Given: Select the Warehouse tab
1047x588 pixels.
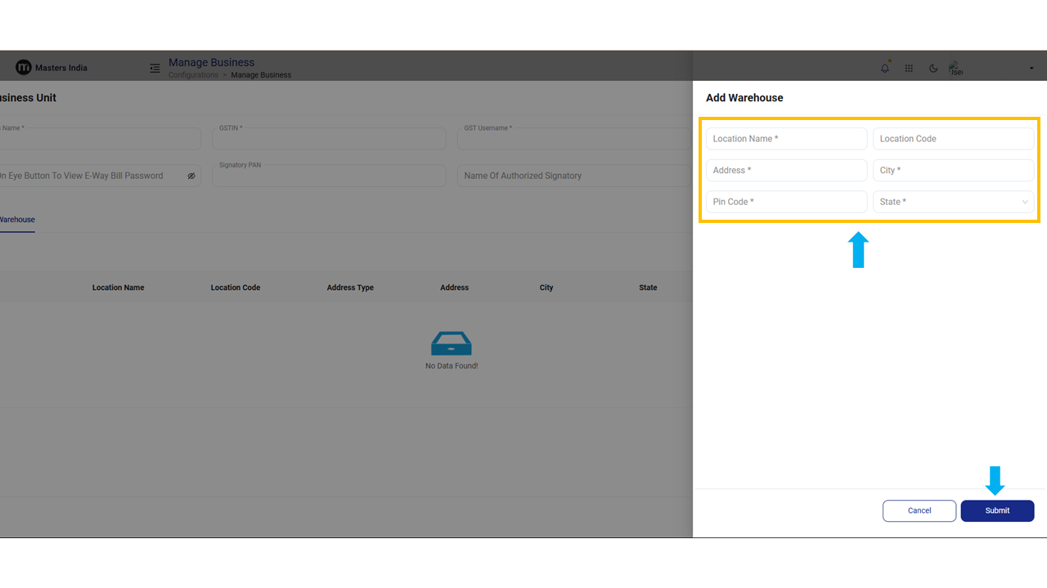Looking at the screenshot, I should (16, 220).
